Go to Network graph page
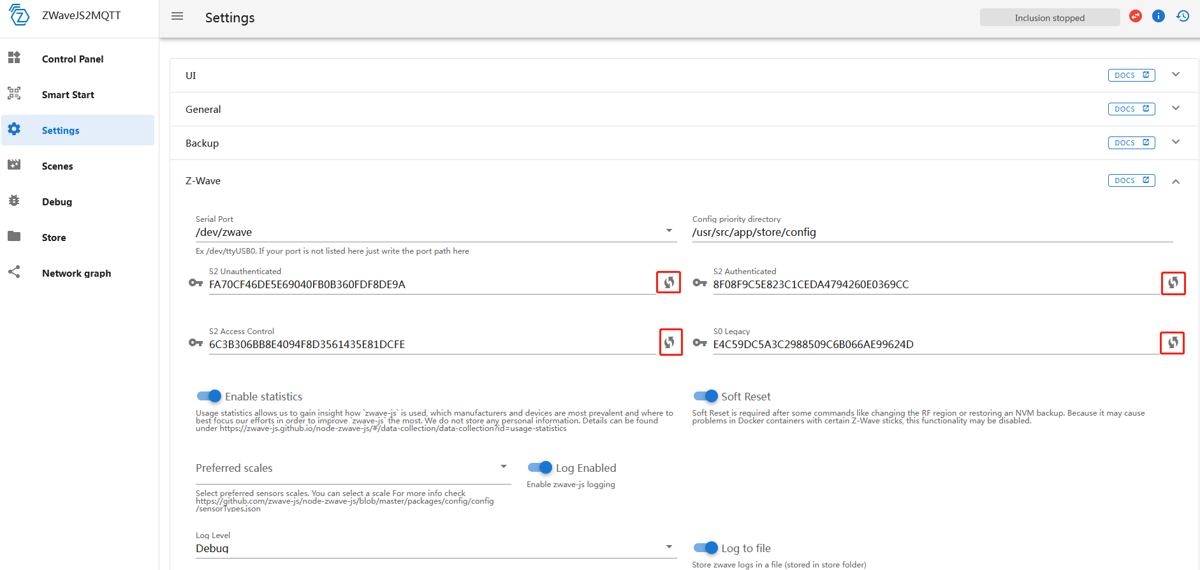Screen dimensions: 1200x570 pyautogui.click(x=78, y=273)
